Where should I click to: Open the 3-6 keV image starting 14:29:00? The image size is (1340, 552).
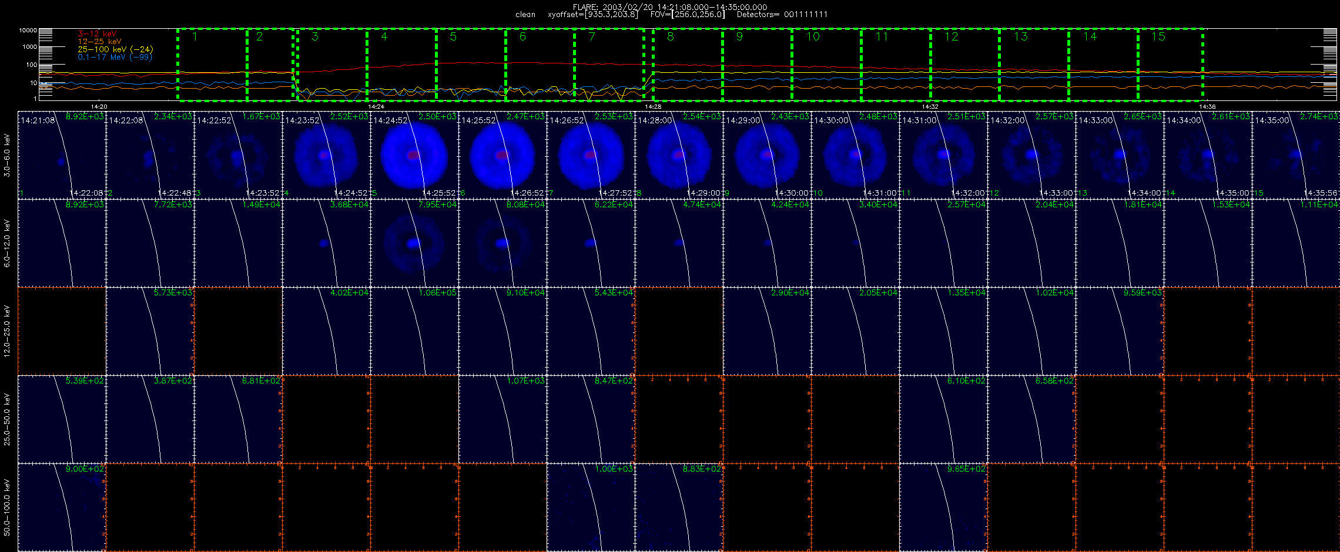click(767, 155)
